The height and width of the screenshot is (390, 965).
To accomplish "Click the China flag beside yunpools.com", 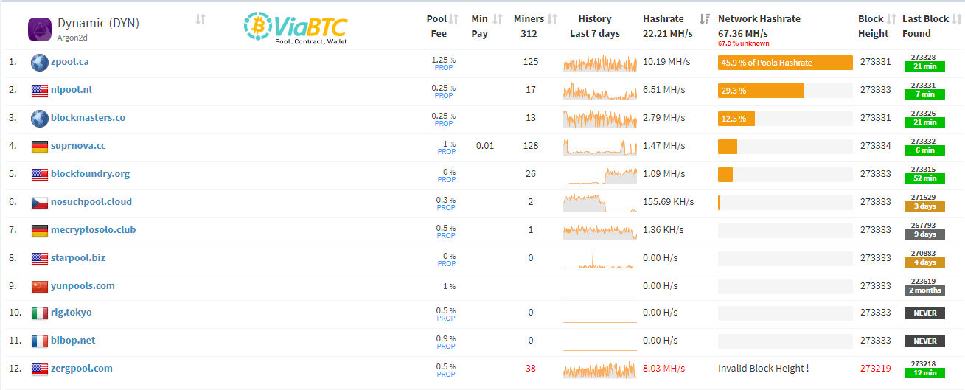I will tap(40, 287).
